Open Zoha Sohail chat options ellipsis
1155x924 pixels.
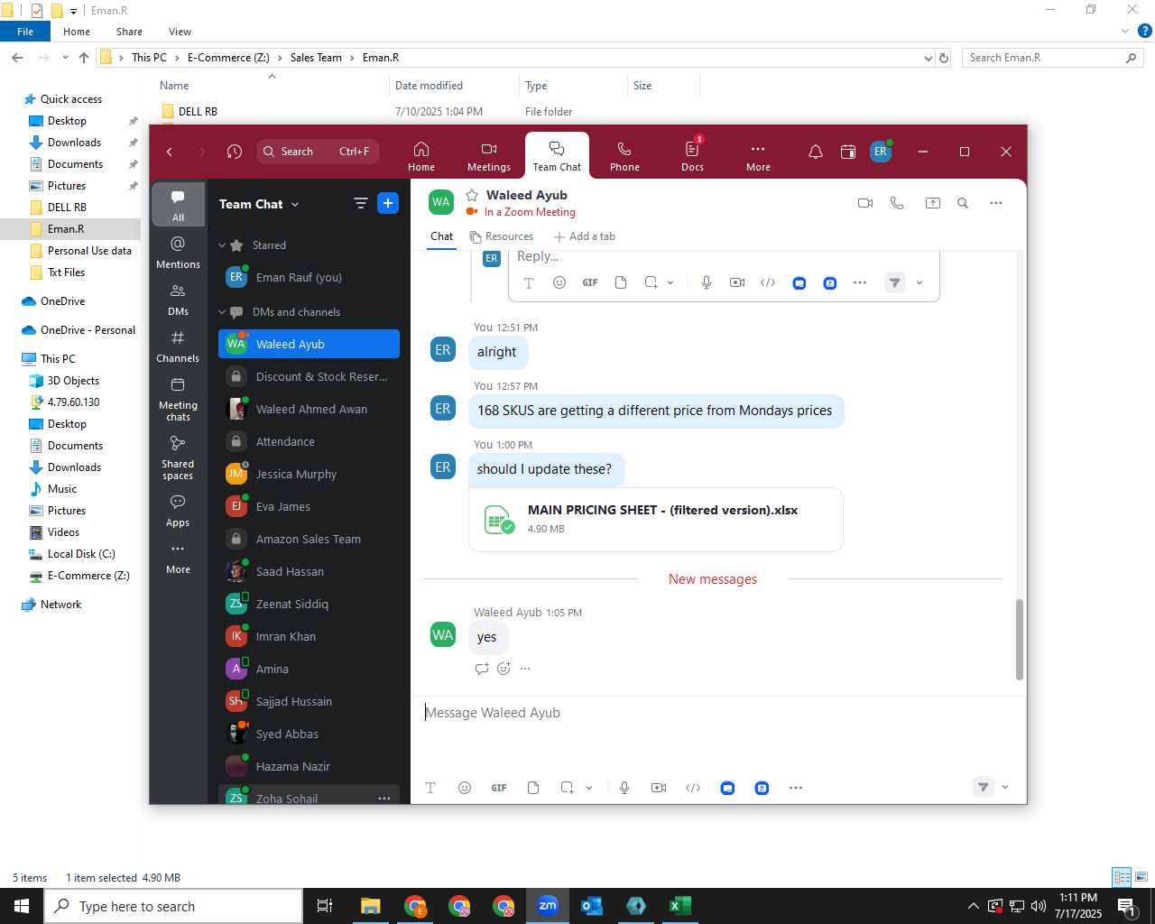(384, 799)
